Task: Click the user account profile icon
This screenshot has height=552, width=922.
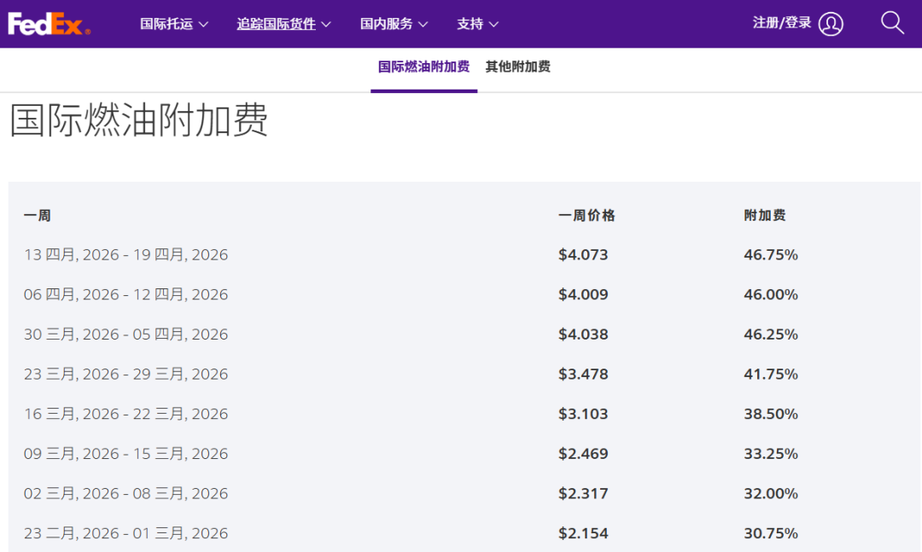Action: point(831,24)
